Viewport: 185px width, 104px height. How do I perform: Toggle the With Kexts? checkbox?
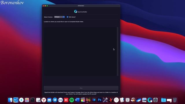67,17
